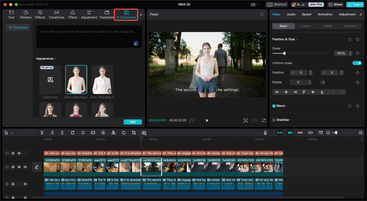Collapse the left panel with double chevron
367x201 pixels.
click(141, 15)
